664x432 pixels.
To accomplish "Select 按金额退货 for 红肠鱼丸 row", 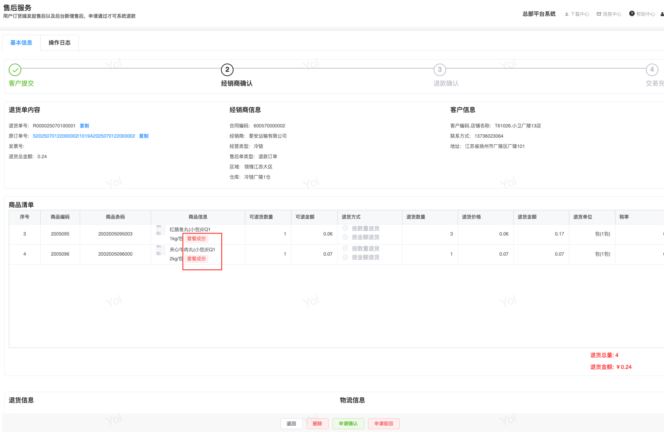I will (x=345, y=237).
